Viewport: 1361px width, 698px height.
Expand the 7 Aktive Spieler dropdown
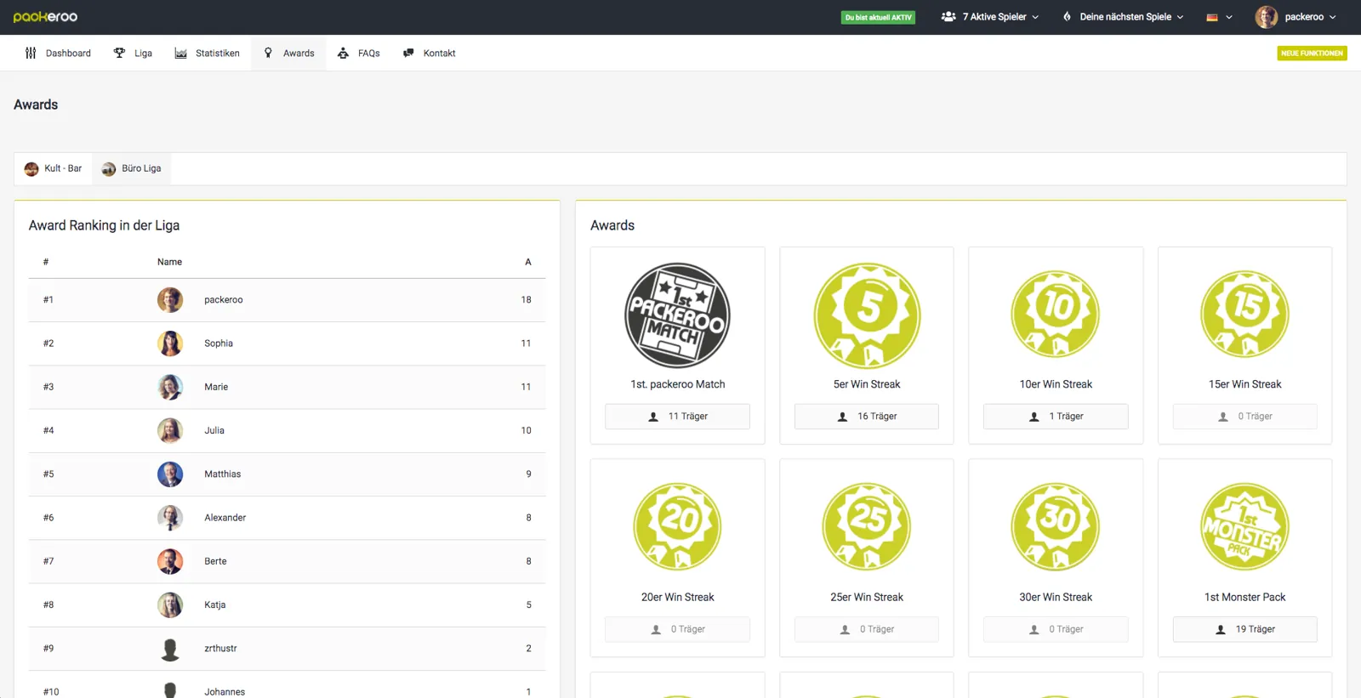(990, 17)
